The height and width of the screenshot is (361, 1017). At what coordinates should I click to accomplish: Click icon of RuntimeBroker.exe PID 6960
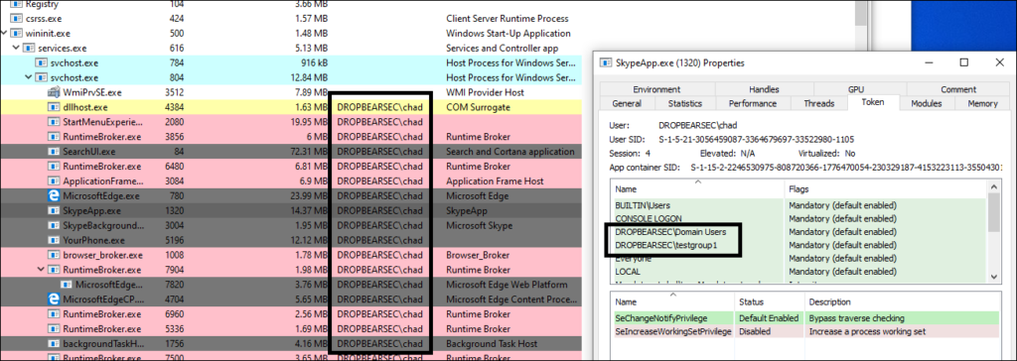[x=54, y=314]
